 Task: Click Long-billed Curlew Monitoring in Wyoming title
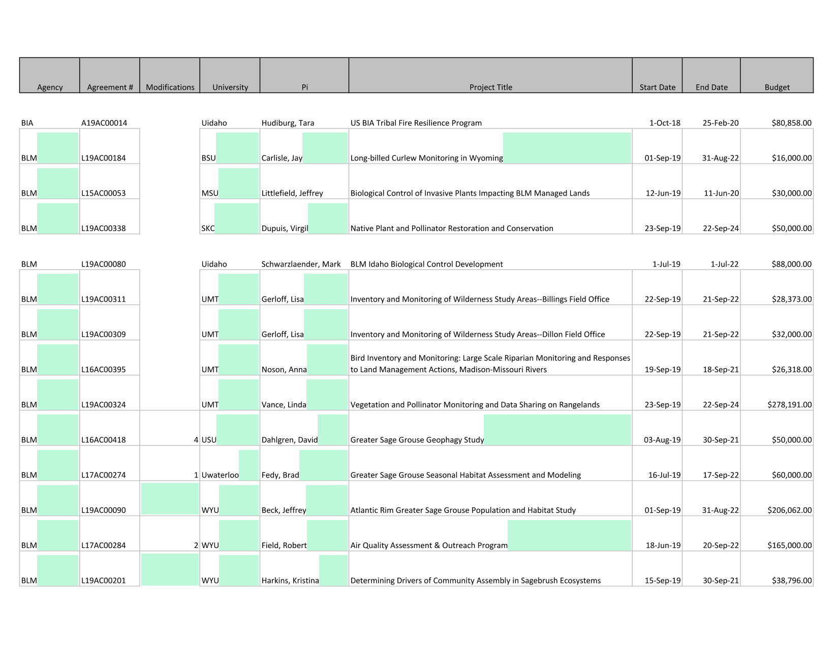427,158
